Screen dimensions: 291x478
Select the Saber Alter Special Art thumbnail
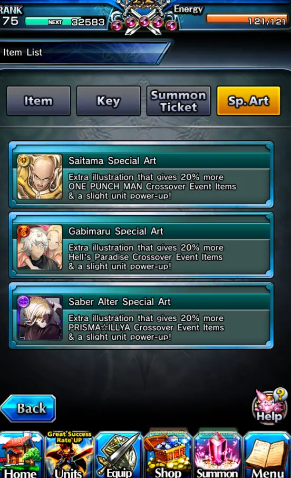40,318
